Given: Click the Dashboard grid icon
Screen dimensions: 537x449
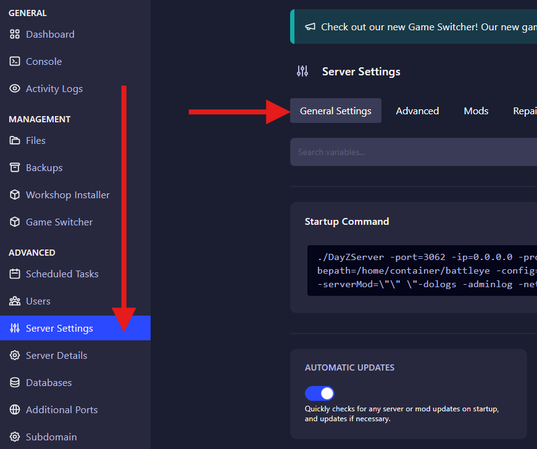Looking at the screenshot, I should (15, 35).
